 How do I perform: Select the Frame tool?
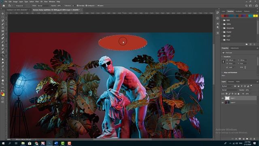coord(3,31)
